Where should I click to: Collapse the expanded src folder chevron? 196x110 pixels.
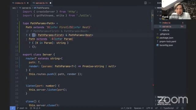[158, 15]
